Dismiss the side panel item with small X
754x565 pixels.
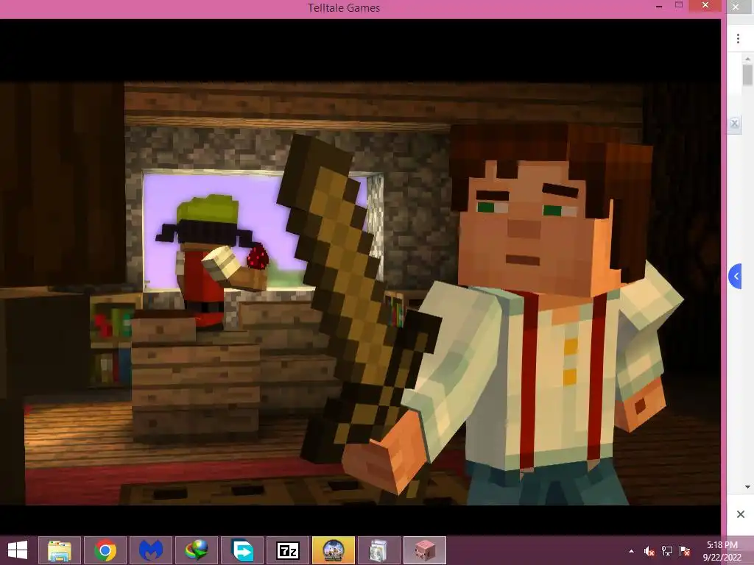coord(734,124)
